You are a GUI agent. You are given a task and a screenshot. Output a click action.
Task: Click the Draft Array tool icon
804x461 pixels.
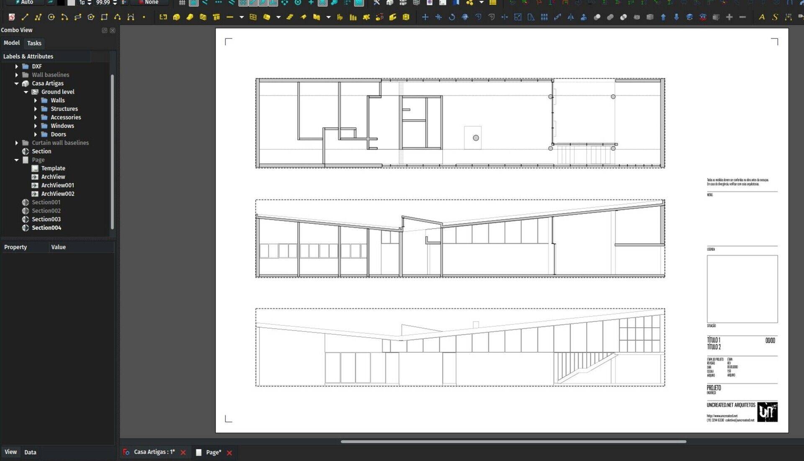[x=544, y=17]
